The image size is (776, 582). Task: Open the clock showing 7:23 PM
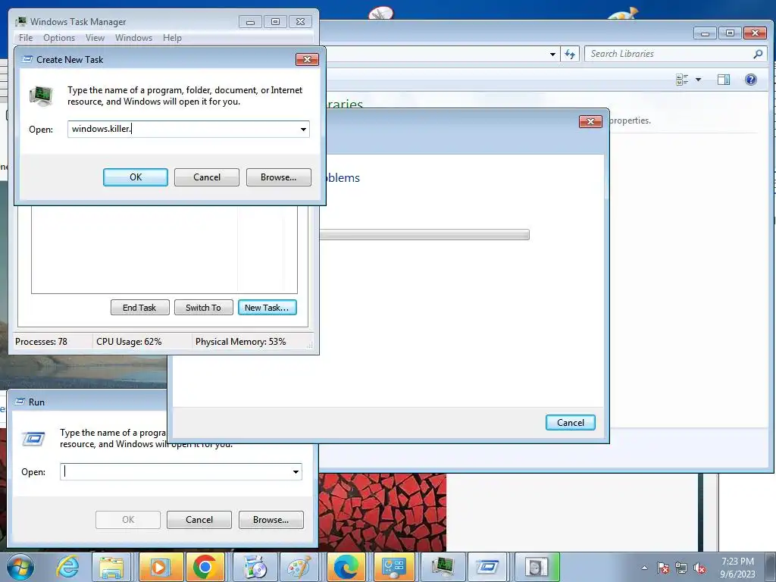(737, 568)
